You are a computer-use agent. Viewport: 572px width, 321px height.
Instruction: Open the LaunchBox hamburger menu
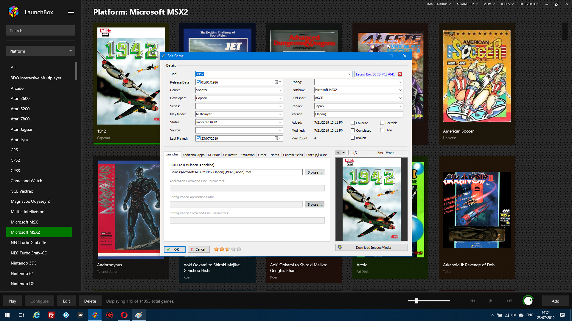[71, 12]
